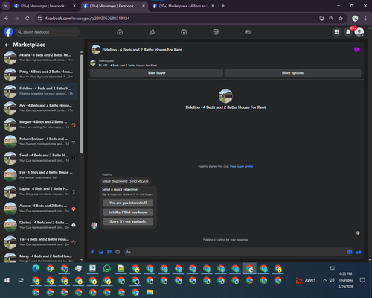Click the install app icon in address bar
372x298 pixels.
(x=321, y=19)
